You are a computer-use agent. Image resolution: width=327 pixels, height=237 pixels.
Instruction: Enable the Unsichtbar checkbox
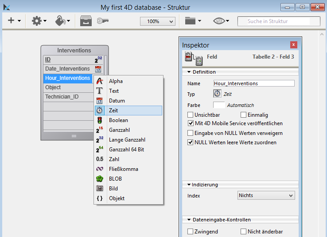(x=191, y=115)
